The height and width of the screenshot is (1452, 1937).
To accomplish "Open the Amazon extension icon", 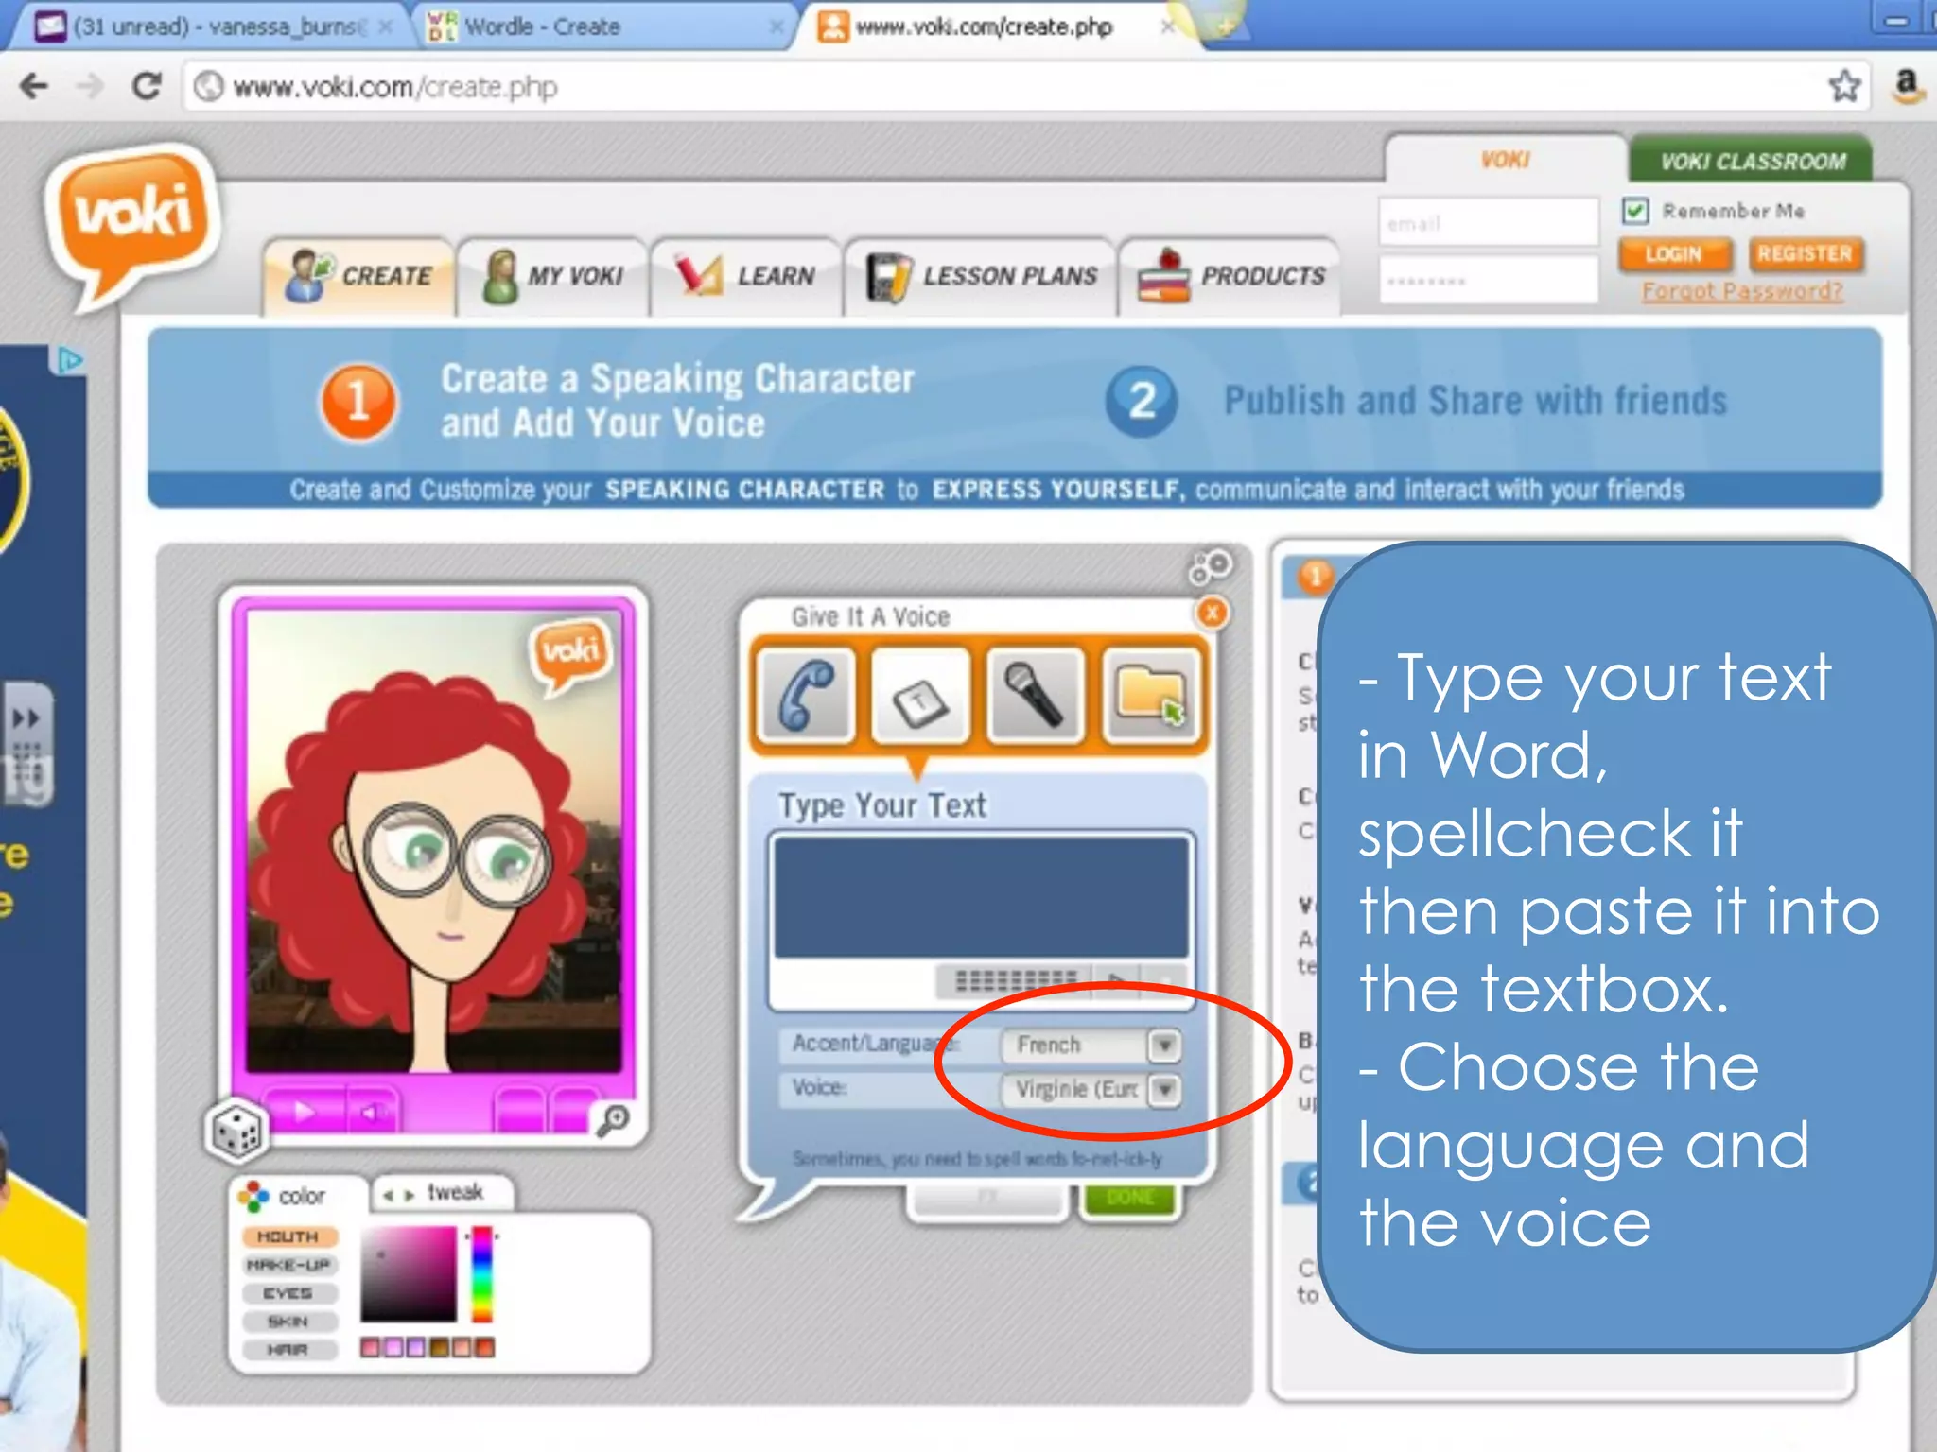I will point(1907,86).
